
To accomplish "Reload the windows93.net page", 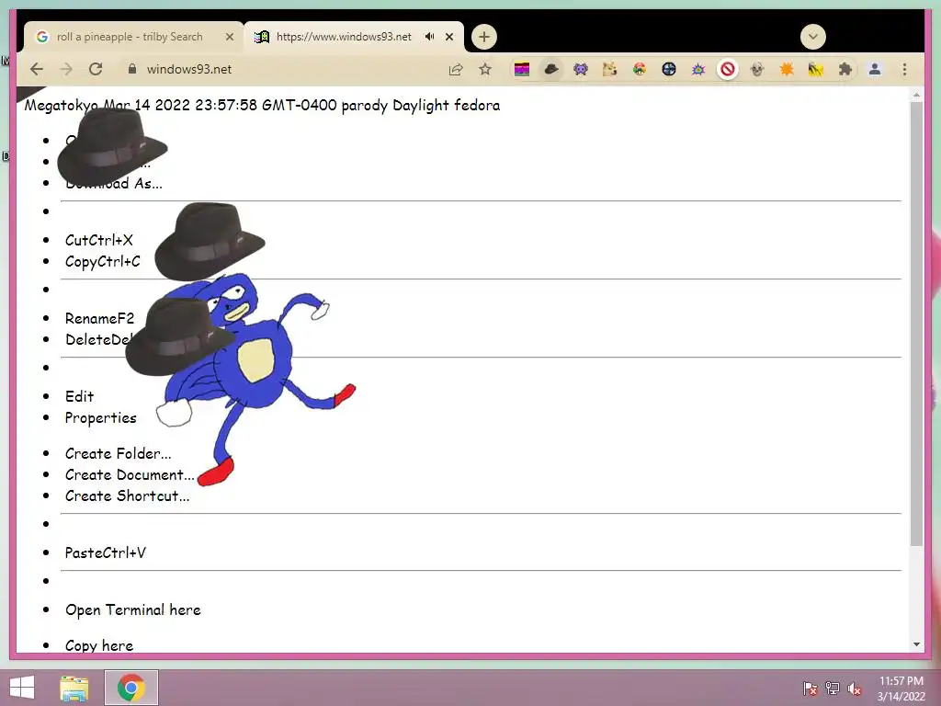I will (x=96, y=69).
